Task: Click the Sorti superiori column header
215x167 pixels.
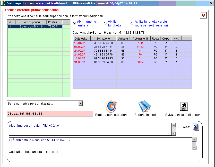Action: point(31,22)
